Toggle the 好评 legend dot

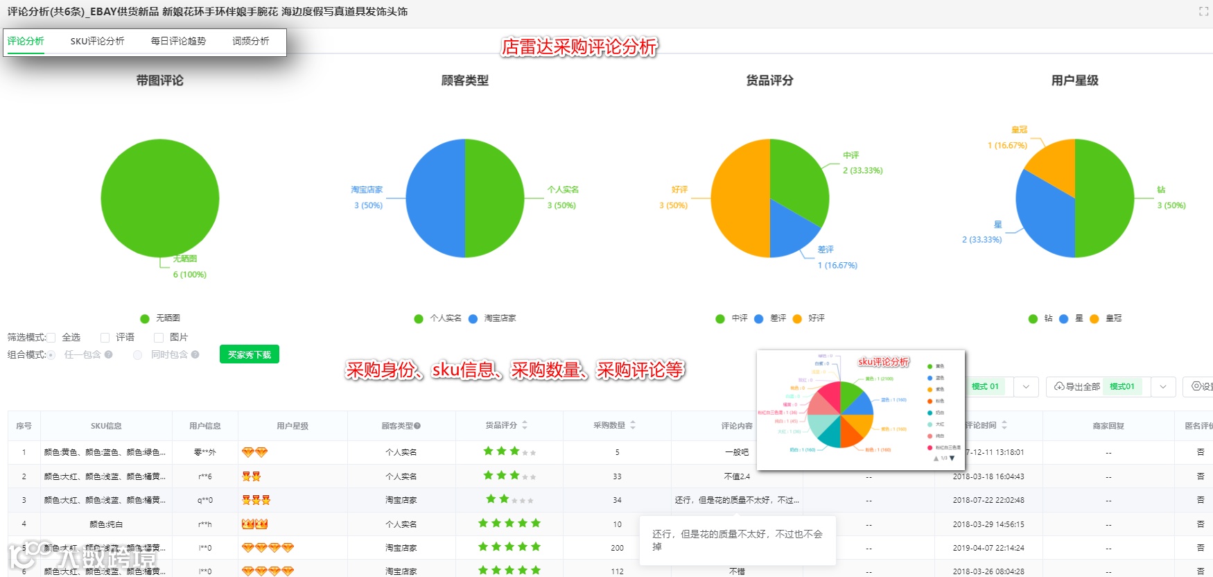797,319
